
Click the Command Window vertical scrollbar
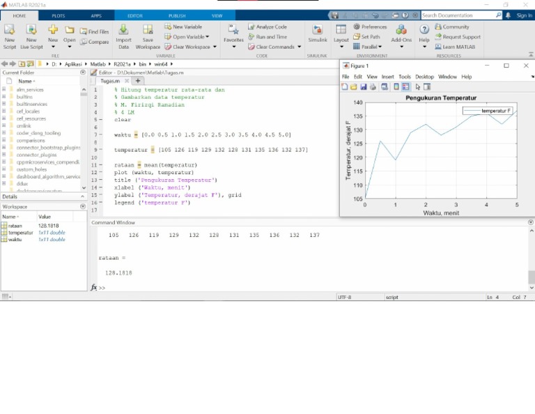click(x=531, y=277)
